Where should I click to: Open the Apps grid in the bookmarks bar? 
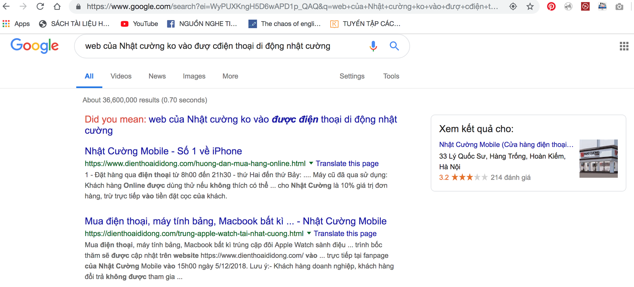pos(16,24)
